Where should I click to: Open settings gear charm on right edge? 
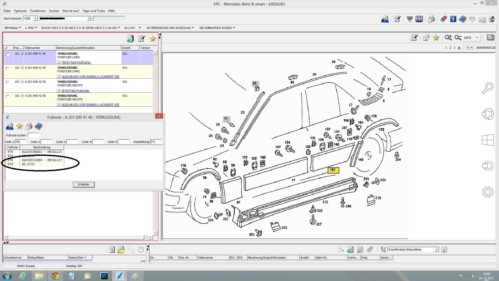pos(488,192)
